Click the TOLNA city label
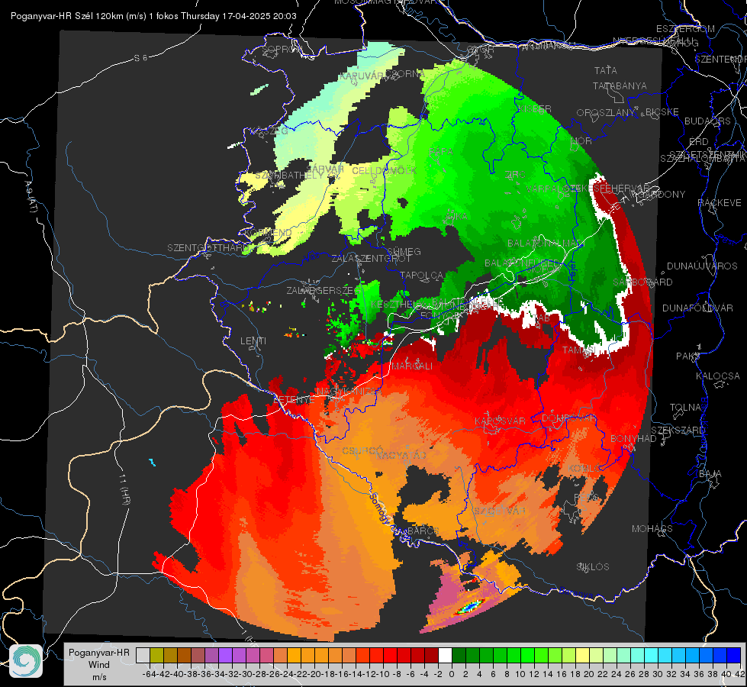The width and height of the screenshot is (747, 687). (x=686, y=408)
